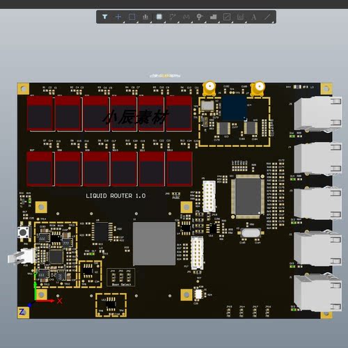
Task: Click the top-left red relay module
Action: click(x=40, y=113)
